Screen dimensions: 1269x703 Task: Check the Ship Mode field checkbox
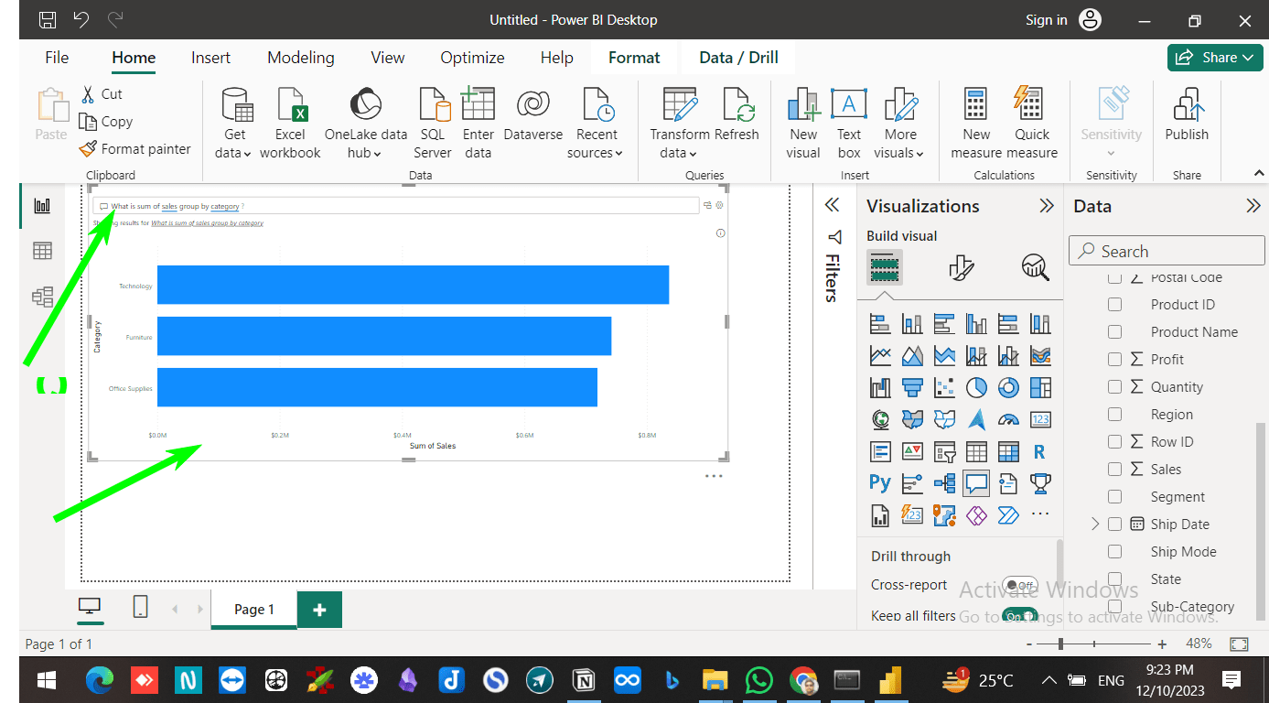(1114, 552)
